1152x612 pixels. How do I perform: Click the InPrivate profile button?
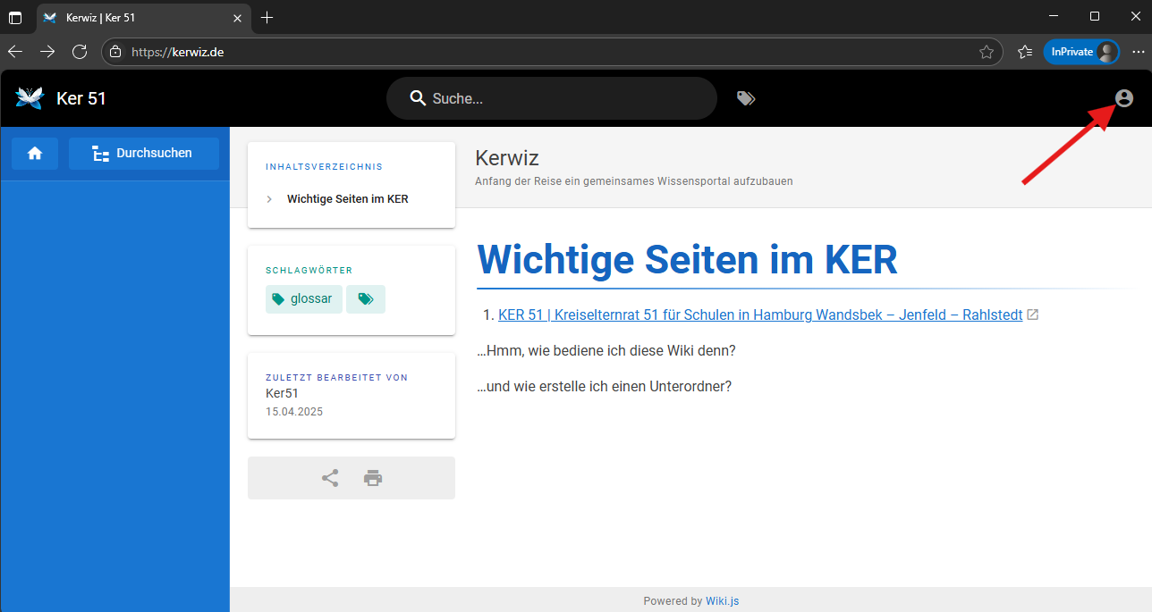click(x=1081, y=52)
